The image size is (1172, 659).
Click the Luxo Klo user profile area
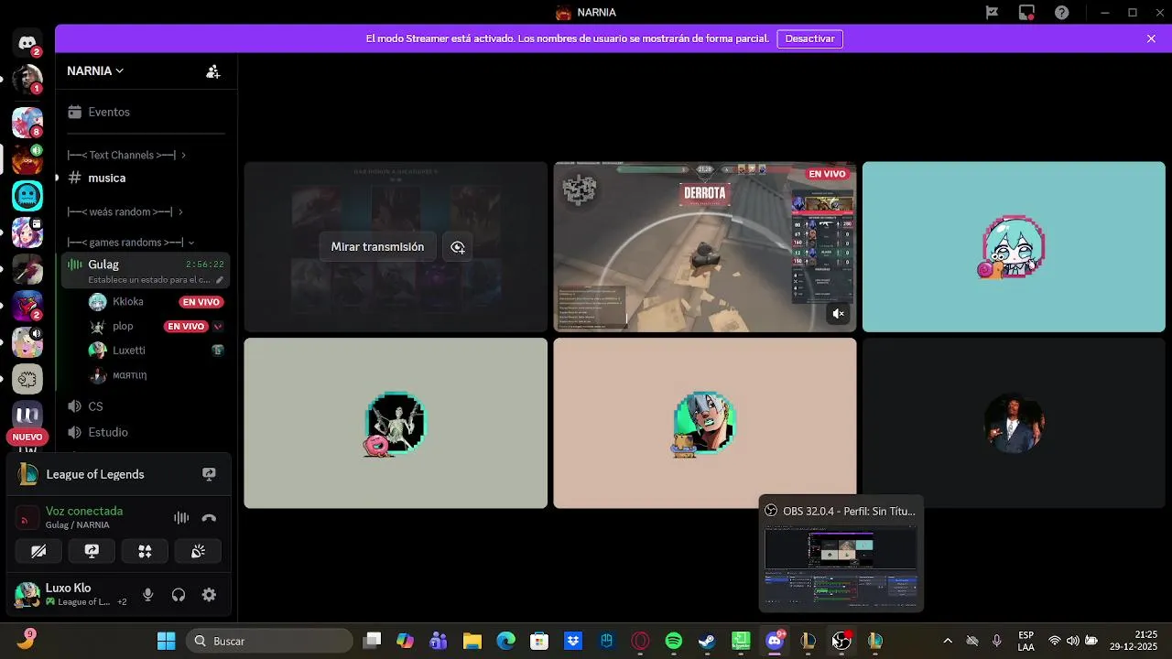(71, 595)
